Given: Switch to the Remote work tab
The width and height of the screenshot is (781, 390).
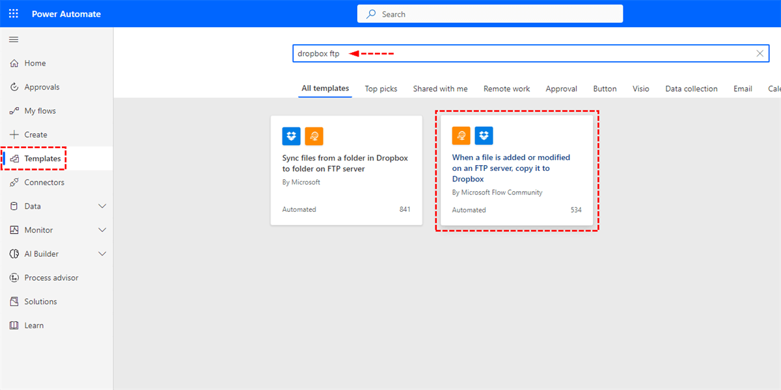Looking at the screenshot, I should coord(507,89).
